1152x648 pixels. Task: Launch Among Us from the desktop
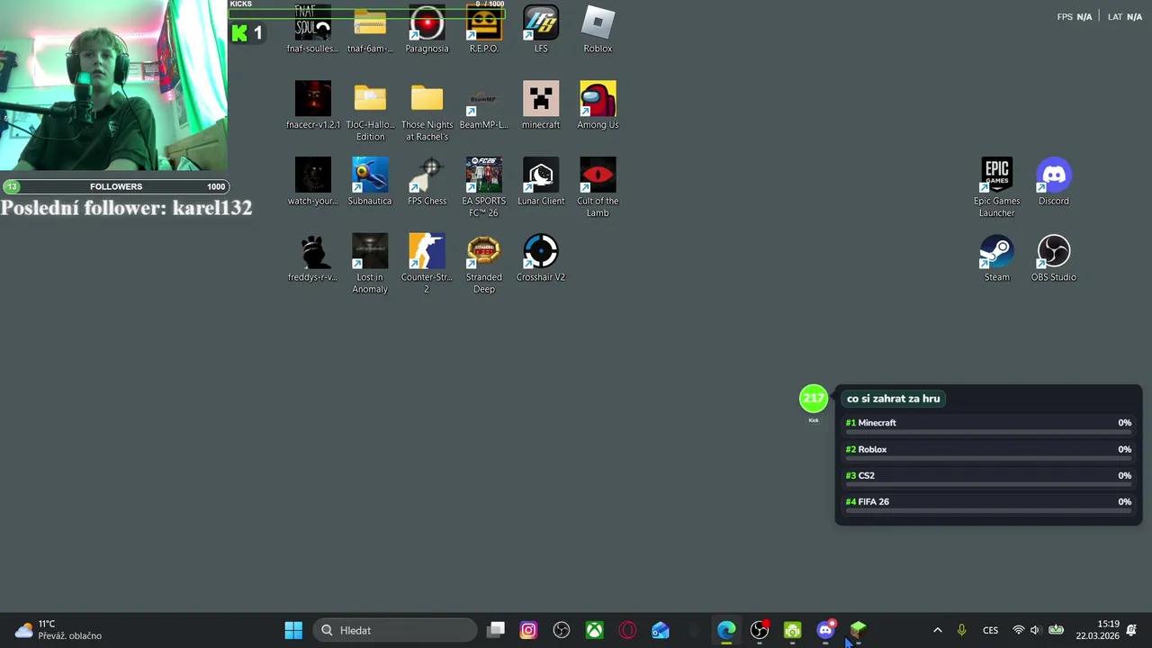(x=598, y=105)
